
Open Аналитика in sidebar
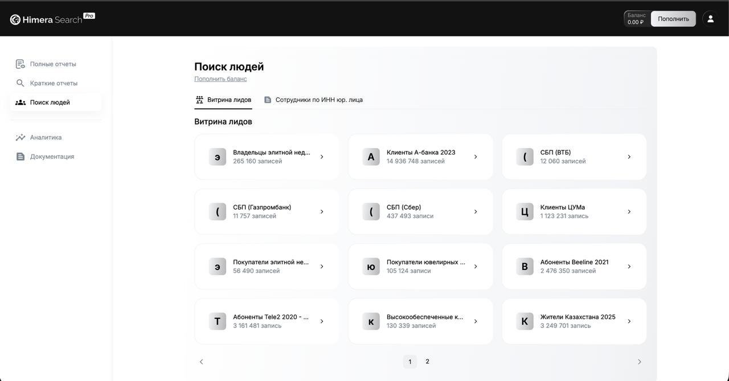point(55,137)
